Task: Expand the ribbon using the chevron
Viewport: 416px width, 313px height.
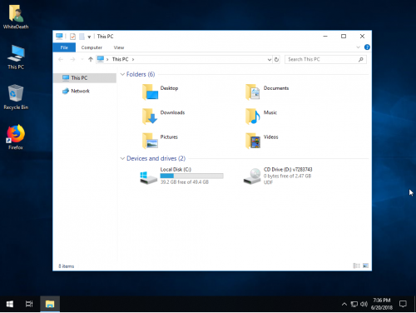Action: tap(358, 47)
